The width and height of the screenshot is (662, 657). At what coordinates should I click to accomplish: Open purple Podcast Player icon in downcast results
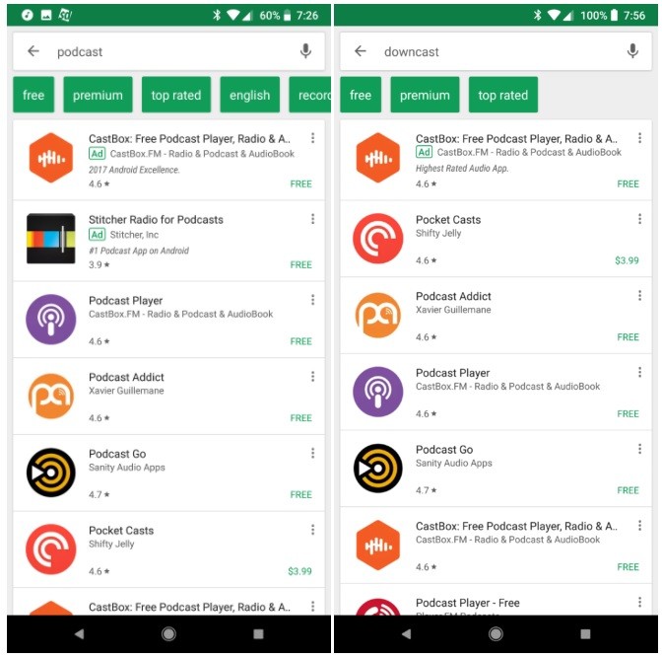[378, 392]
